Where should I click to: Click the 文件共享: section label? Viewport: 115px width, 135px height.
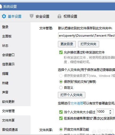click(46, 130)
